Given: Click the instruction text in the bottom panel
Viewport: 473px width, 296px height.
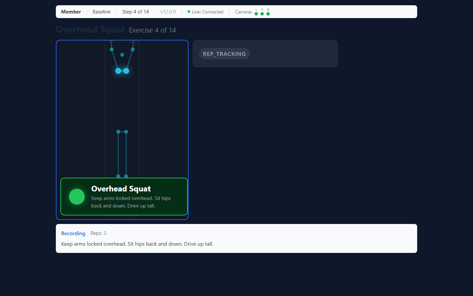Looking at the screenshot, I should click(137, 244).
